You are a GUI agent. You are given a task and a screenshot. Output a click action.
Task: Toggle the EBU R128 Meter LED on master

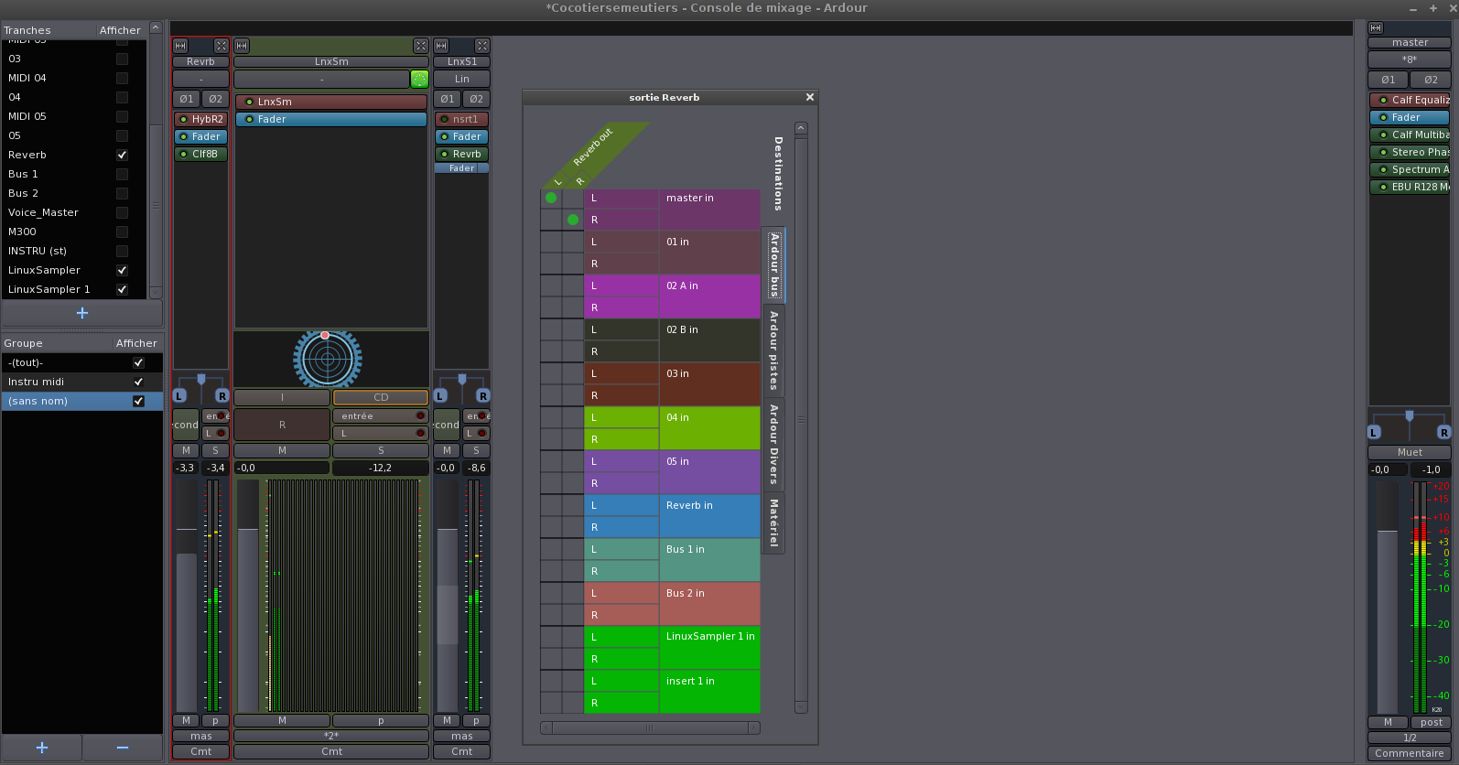(1383, 187)
